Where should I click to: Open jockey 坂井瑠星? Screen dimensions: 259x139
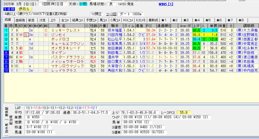point(115,30)
